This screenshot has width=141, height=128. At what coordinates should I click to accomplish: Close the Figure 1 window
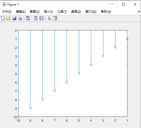(135, 4)
